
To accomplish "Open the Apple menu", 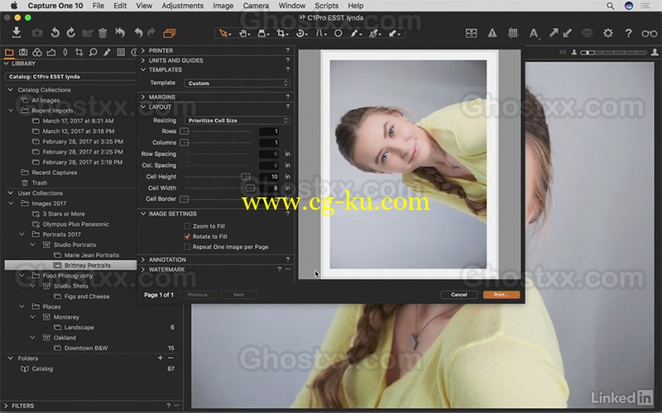I will [x=14, y=6].
